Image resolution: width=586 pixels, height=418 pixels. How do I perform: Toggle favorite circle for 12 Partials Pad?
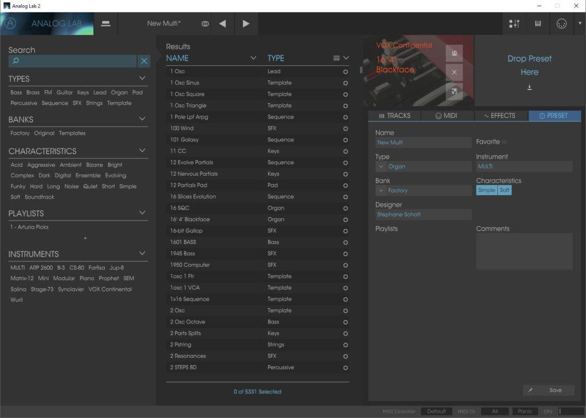345,186
